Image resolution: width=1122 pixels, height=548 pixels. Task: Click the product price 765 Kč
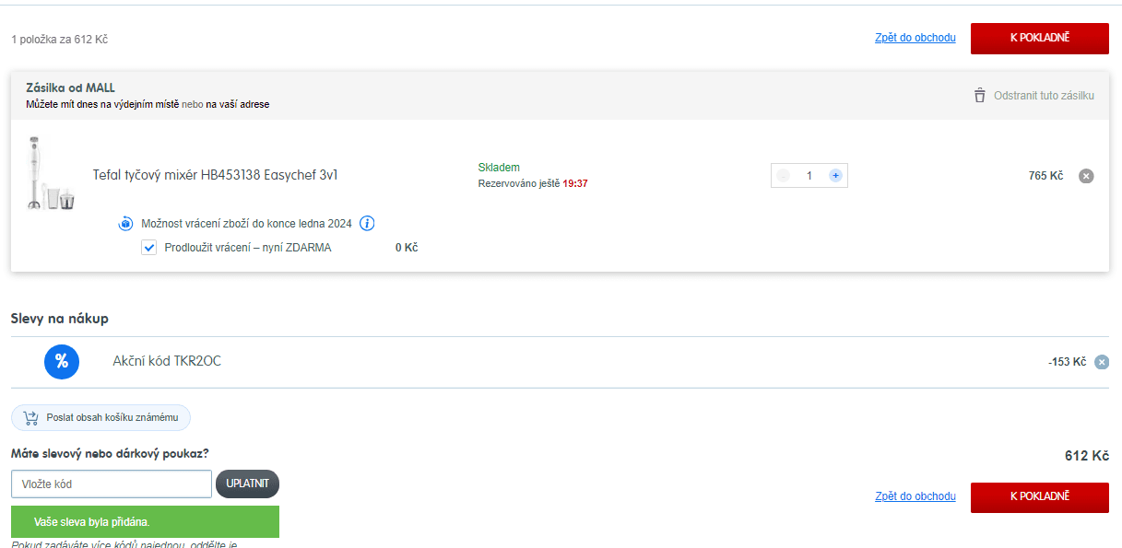click(x=1045, y=176)
